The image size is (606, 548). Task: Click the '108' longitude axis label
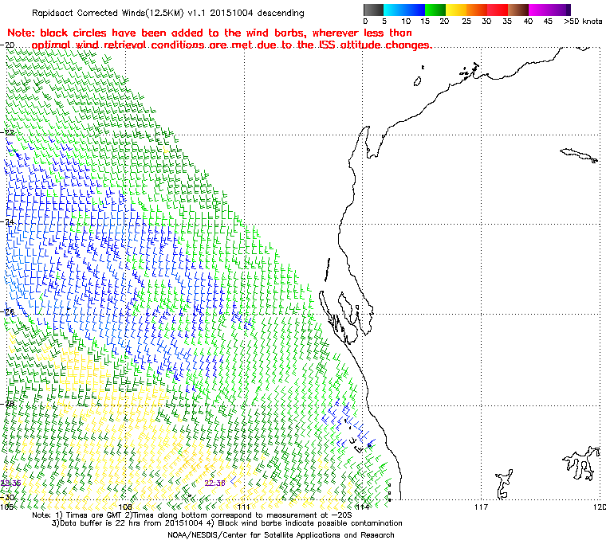coord(125,507)
